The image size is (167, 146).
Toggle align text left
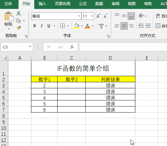pos(117,26)
